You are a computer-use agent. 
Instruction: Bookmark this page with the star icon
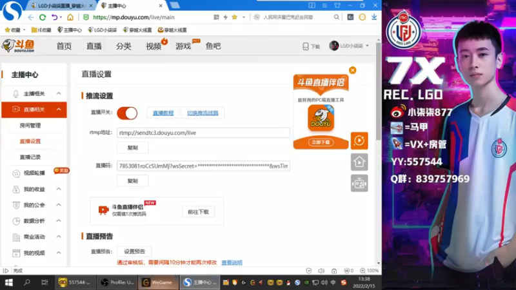click(x=234, y=17)
